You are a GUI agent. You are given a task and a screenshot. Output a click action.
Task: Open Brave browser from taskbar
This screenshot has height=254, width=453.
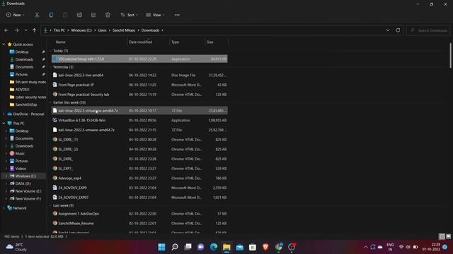[266, 247]
